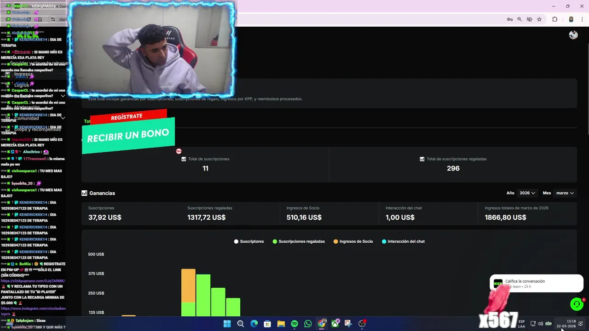Toggle the Suscriptores legend series

click(249, 241)
